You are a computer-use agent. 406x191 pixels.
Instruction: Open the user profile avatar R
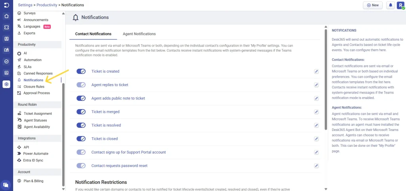point(400,5)
